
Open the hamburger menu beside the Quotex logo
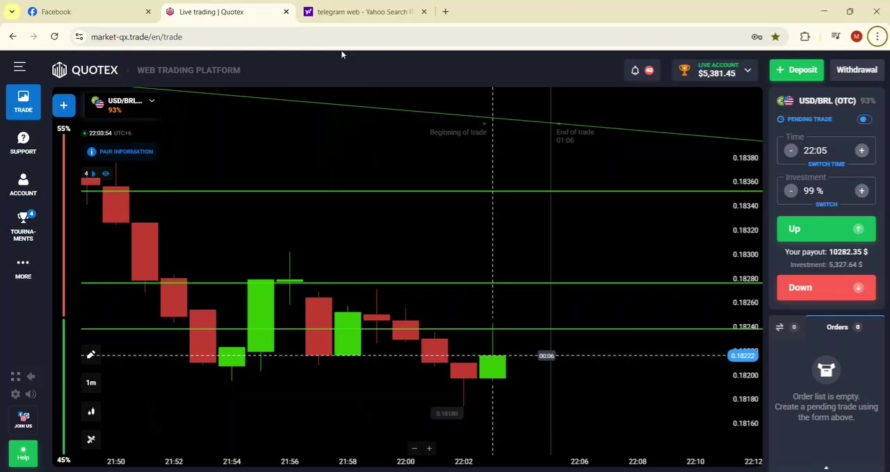pyautogui.click(x=19, y=67)
